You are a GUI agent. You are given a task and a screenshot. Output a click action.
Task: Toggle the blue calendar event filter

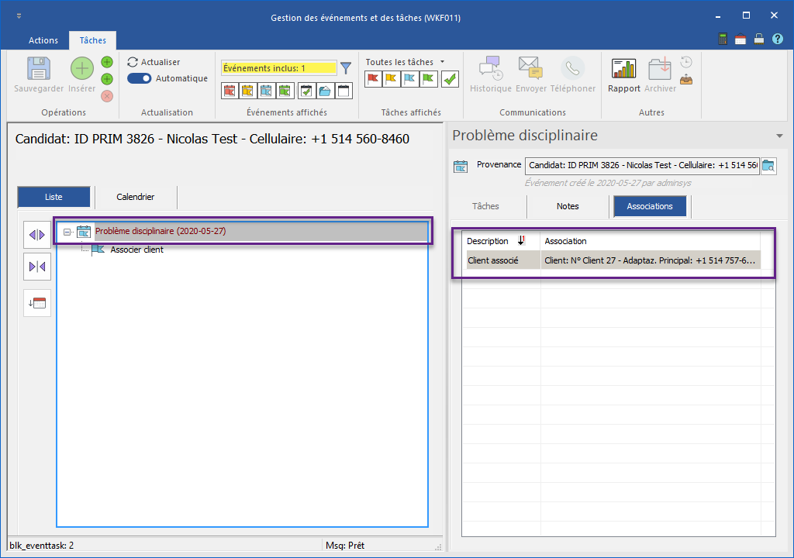(266, 91)
